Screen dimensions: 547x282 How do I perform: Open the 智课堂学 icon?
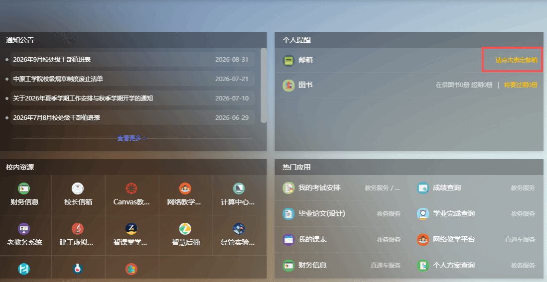(x=132, y=229)
